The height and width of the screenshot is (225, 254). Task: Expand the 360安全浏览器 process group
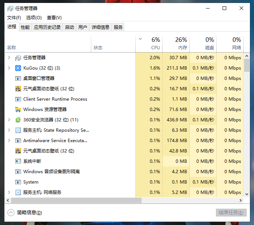9,120
